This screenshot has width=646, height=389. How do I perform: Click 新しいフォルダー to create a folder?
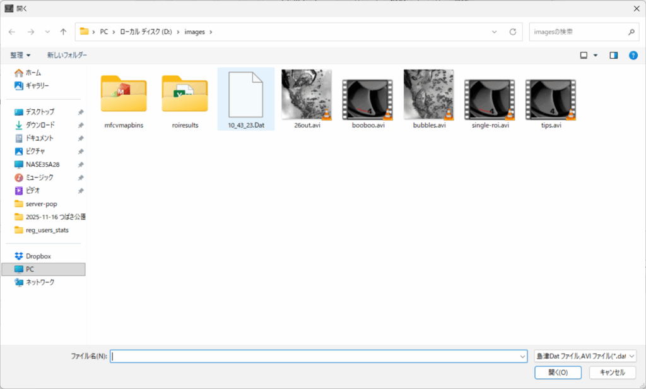(67, 56)
